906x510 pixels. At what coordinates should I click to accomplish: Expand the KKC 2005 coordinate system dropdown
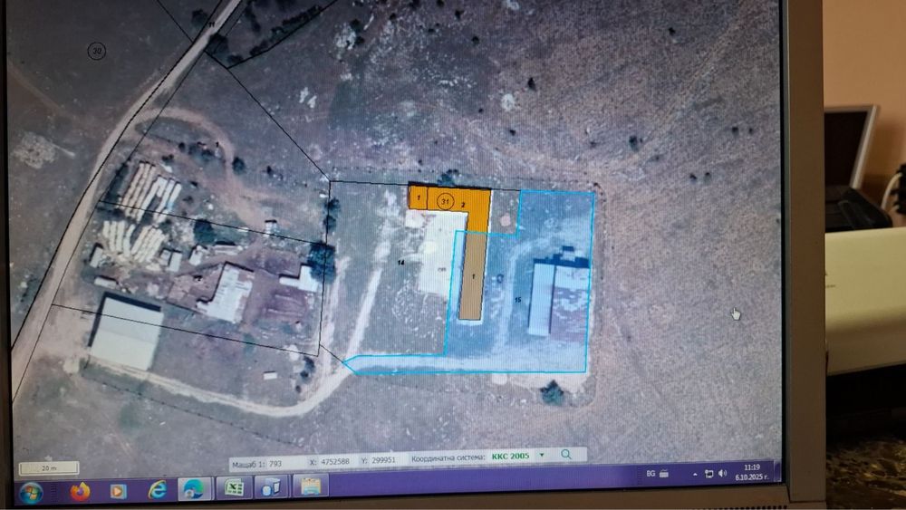[542, 455]
